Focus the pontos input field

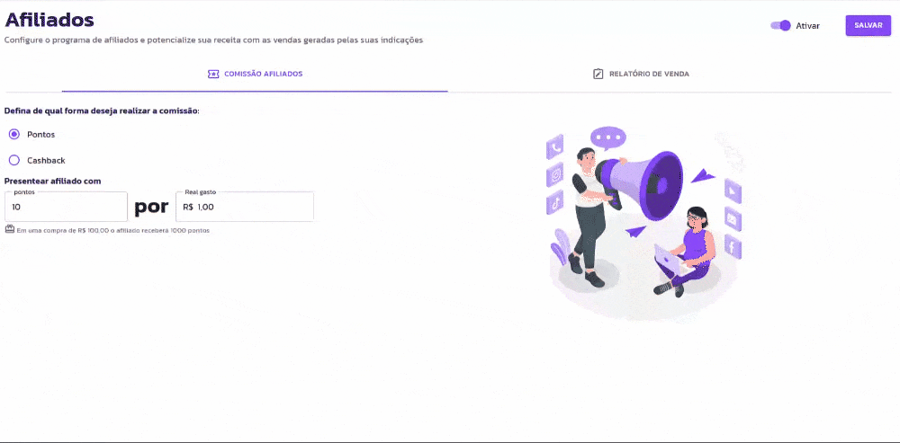66,207
